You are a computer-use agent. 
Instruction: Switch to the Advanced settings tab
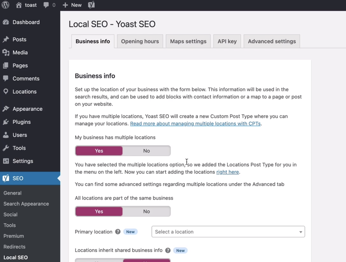(x=272, y=41)
